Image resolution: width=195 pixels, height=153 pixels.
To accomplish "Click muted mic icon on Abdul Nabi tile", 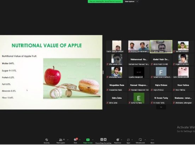I will point(151,64).
